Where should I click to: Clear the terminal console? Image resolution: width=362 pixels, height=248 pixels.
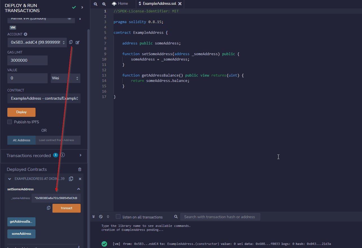[x=101, y=217]
